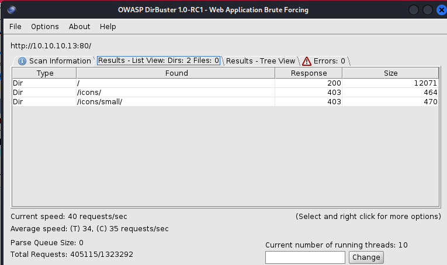Click the info icon on Scan Information tab

[22, 61]
